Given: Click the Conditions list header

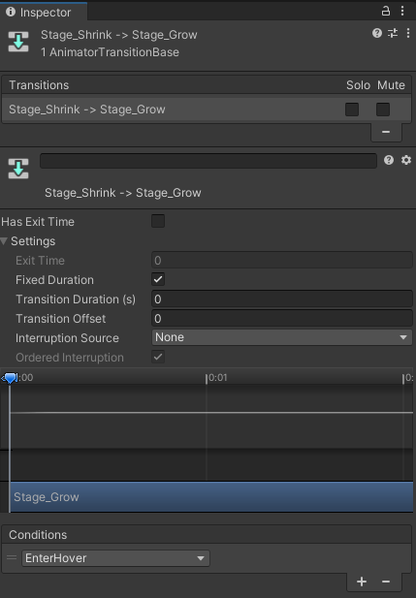Looking at the screenshot, I should 207,535.
